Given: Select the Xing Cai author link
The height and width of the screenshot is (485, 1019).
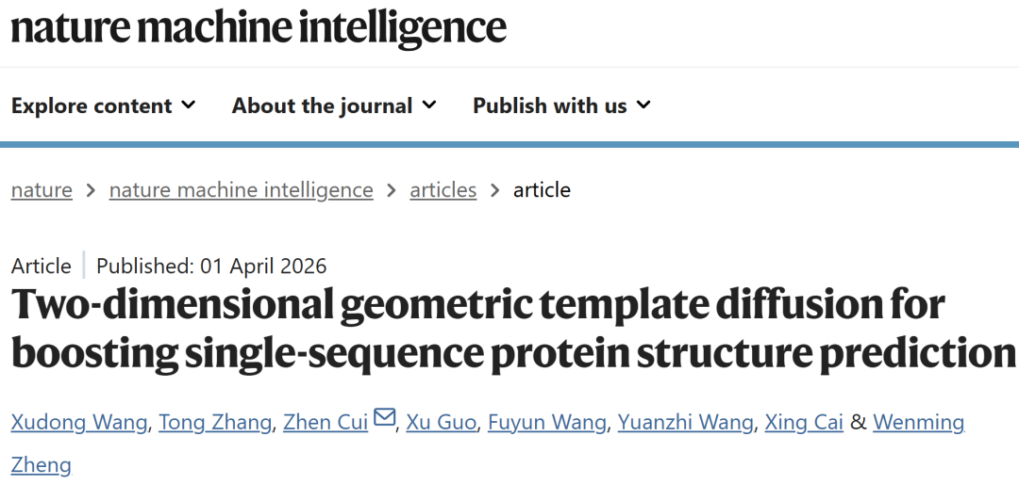Looking at the screenshot, I should pyautogui.click(x=804, y=423).
